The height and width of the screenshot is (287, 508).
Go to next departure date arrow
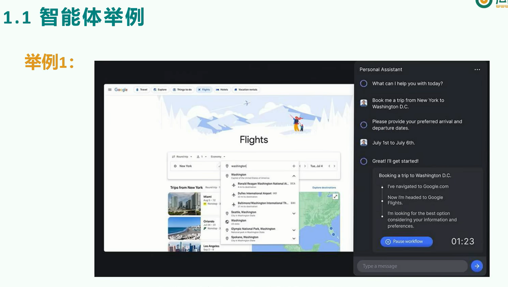[305, 166]
